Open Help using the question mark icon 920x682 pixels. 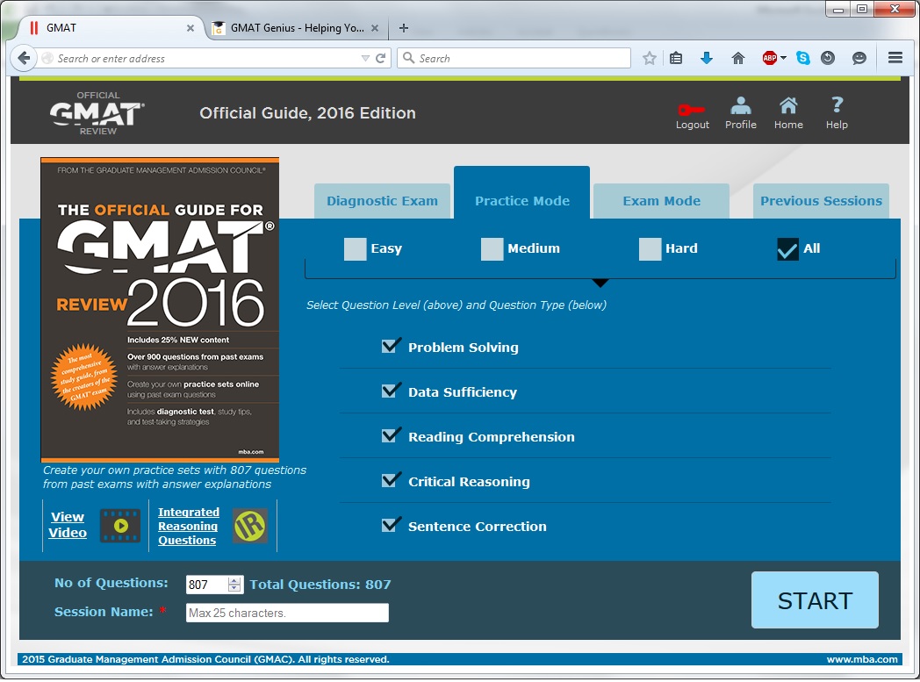[x=836, y=105]
